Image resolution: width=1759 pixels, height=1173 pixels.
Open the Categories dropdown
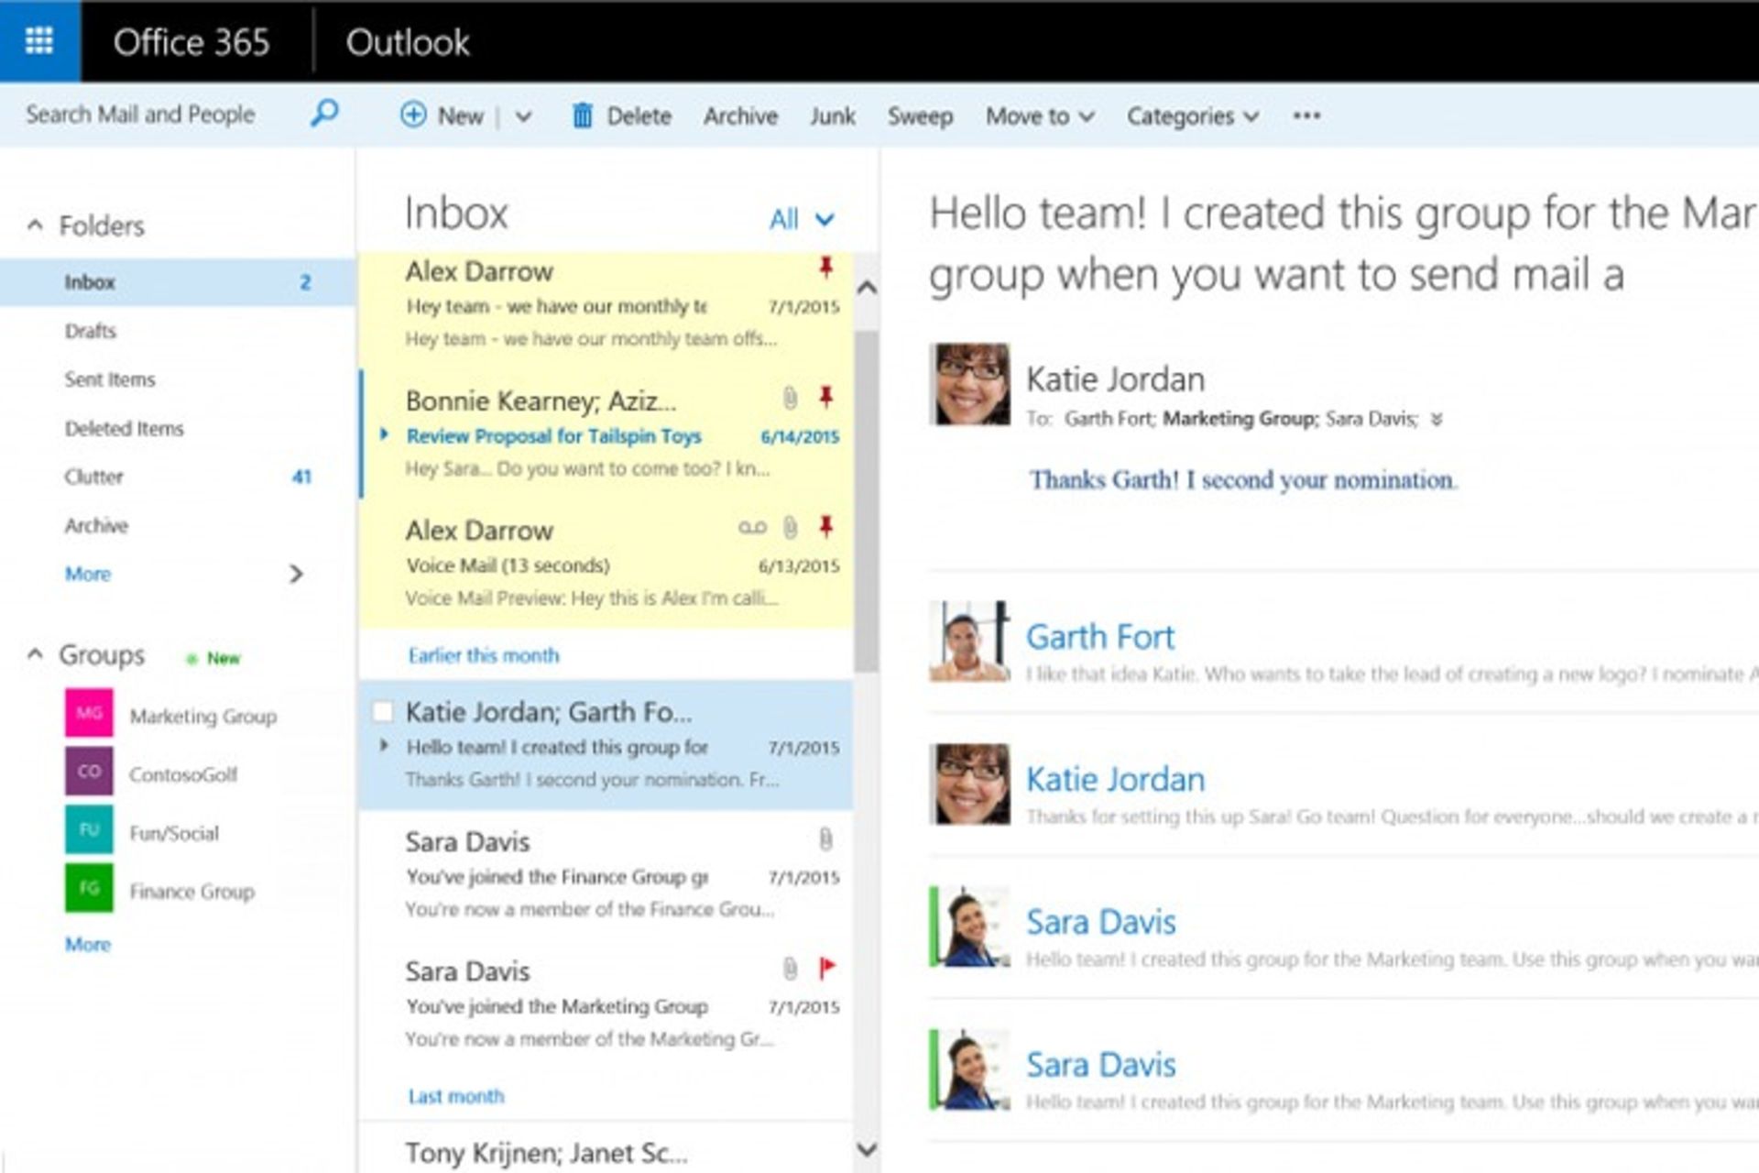(x=1192, y=116)
